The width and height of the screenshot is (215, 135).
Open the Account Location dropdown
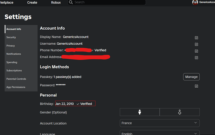[159, 123]
